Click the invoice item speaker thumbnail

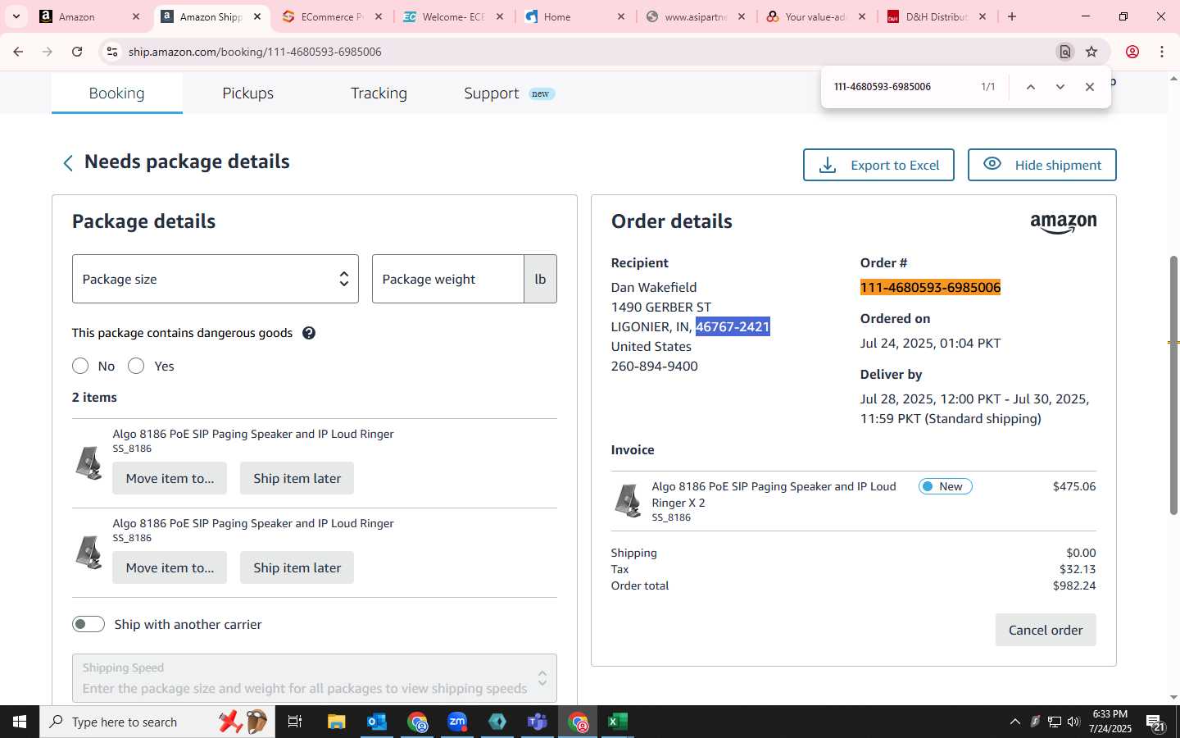(x=629, y=500)
